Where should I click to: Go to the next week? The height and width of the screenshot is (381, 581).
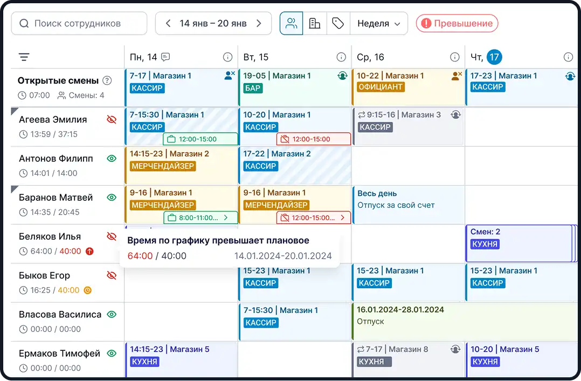[259, 23]
